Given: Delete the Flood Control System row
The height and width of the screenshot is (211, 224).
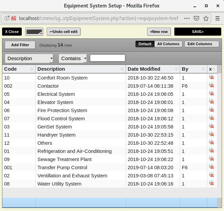Looking at the screenshot, I should click(211, 118).
